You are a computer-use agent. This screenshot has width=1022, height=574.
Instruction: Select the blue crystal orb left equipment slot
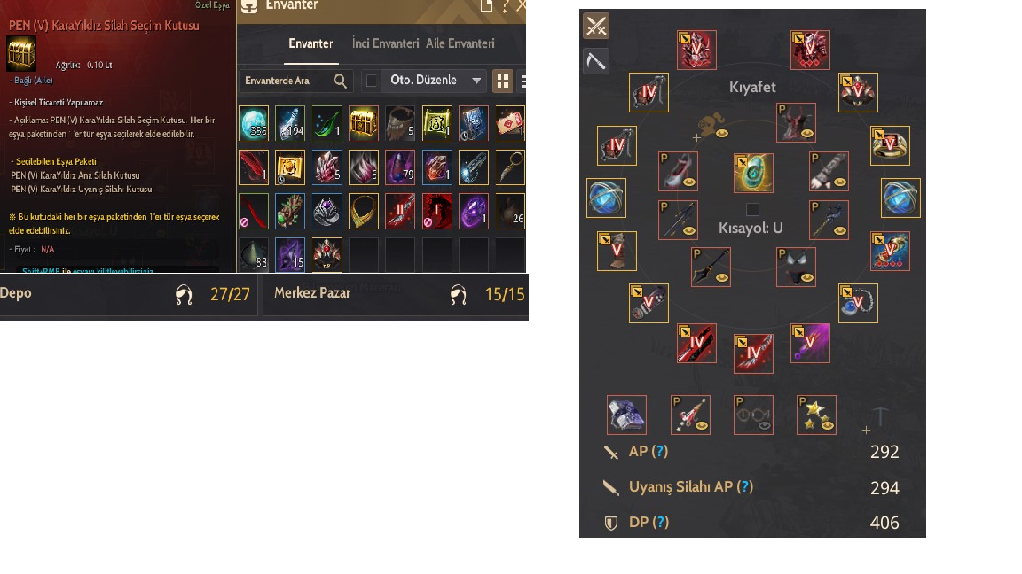point(606,198)
